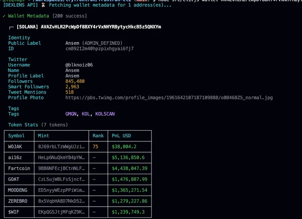Viewport: 302px width, 219px height.
Task: Click the WOJAK symbol cell
Action: (x=15, y=147)
